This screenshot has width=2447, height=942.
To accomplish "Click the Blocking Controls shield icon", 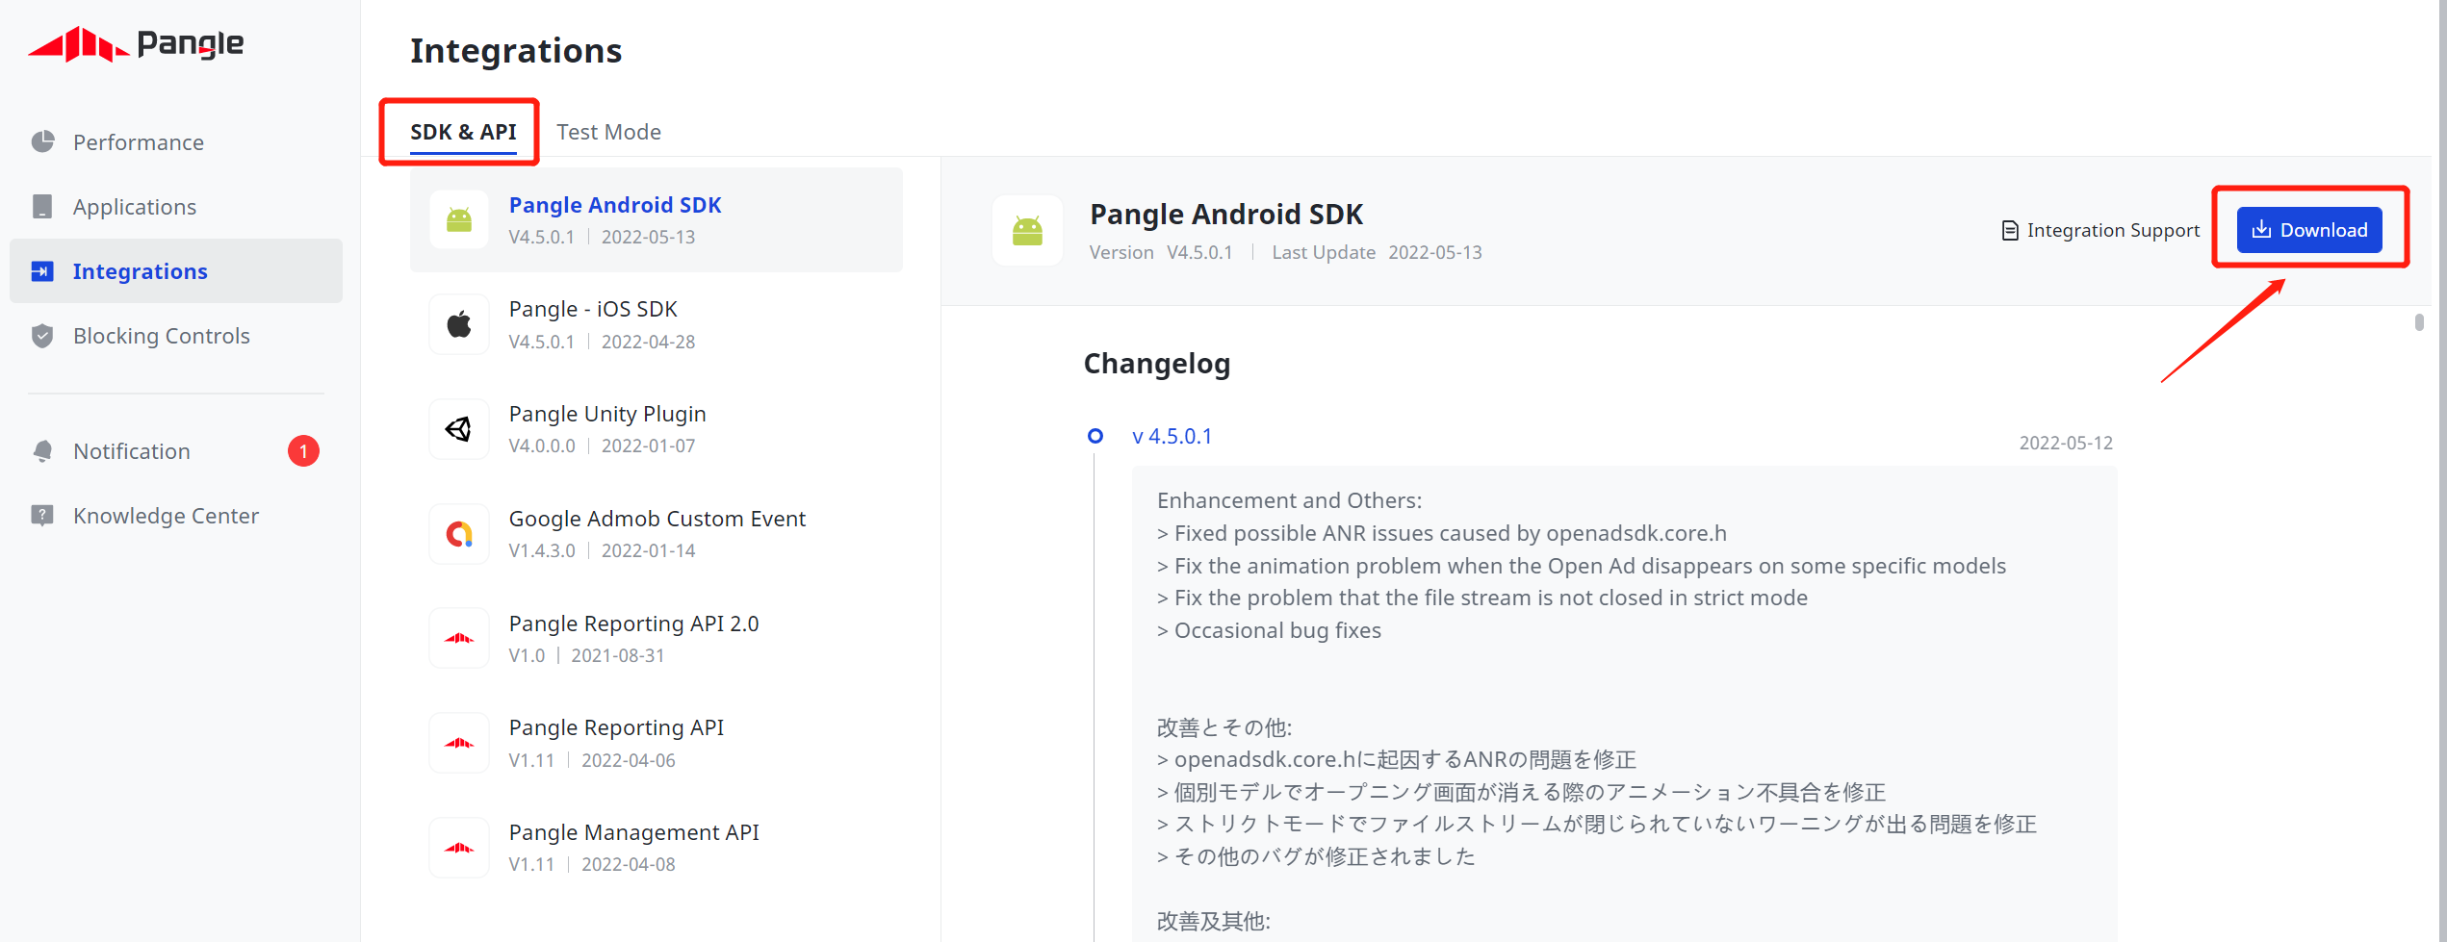I will pyautogui.click(x=42, y=336).
